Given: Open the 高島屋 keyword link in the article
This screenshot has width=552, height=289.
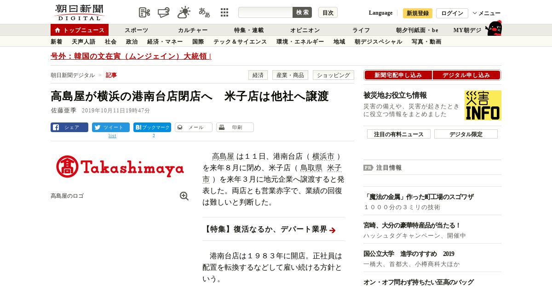Looking at the screenshot, I should point(223,156).
